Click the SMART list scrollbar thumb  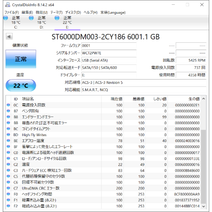[x=203, y=167]
